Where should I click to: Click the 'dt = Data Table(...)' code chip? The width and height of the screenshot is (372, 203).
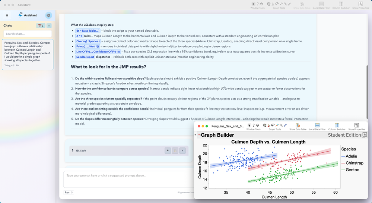88,31
